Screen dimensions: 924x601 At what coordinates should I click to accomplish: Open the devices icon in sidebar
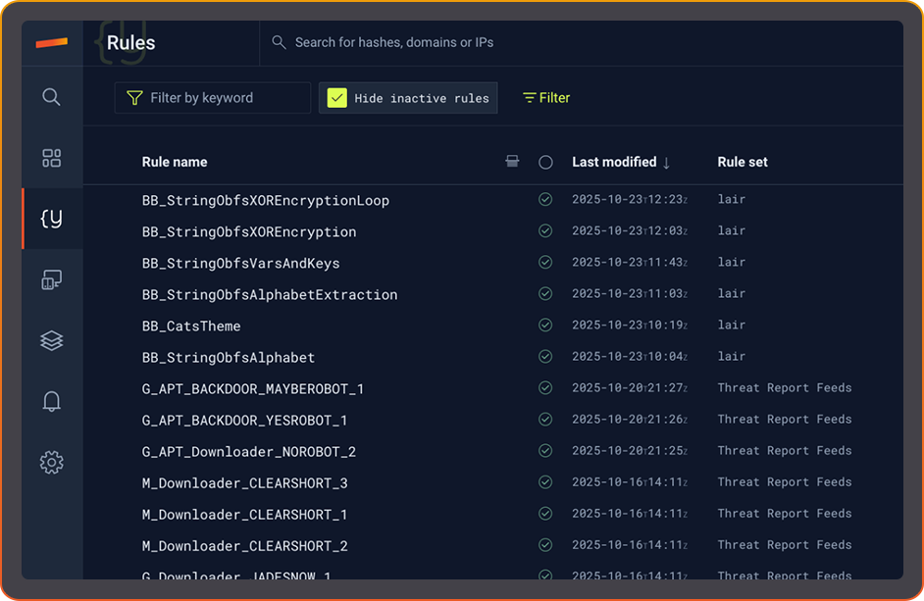51,280
